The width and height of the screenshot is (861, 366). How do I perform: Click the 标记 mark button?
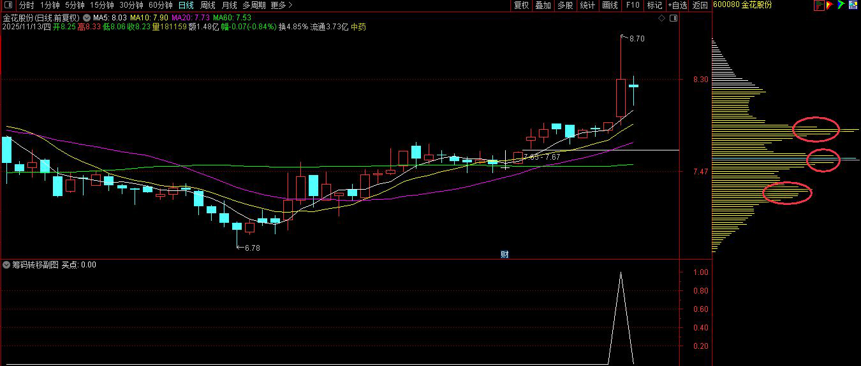pos(654,5)
